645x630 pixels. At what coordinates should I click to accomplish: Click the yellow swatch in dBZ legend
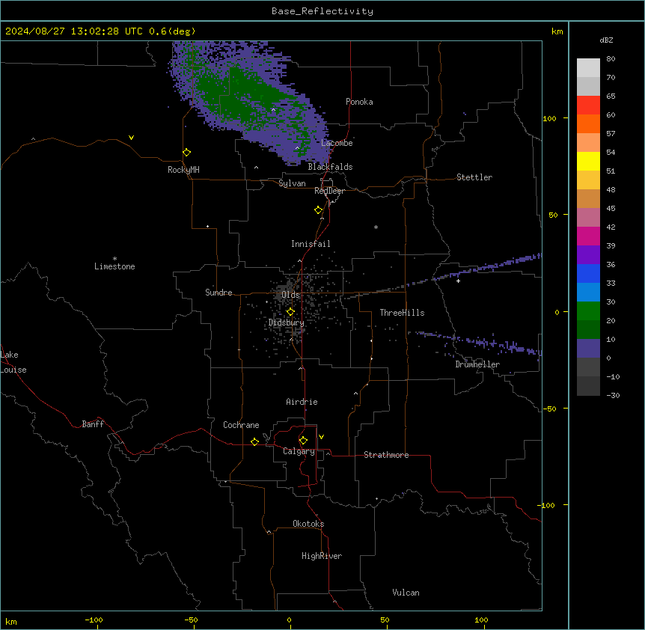pyautogui.click(x=588, y=161)
